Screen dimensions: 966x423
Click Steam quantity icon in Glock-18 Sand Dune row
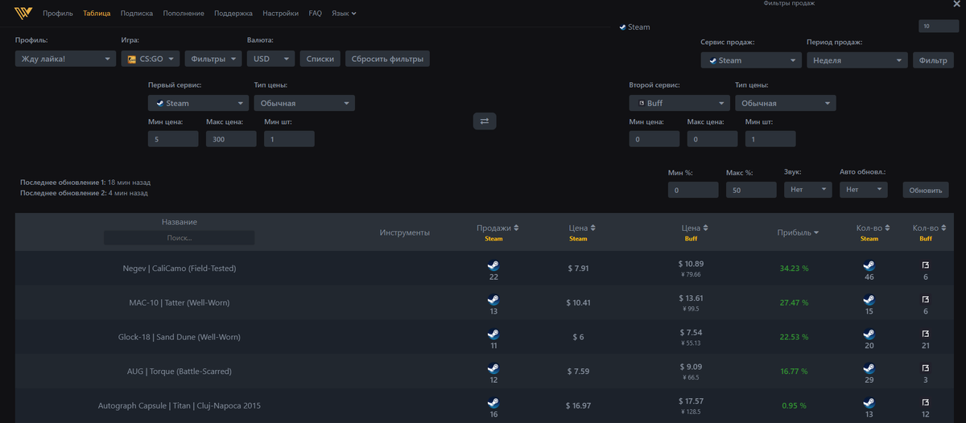pyautogui.click(x=869, y=335)
